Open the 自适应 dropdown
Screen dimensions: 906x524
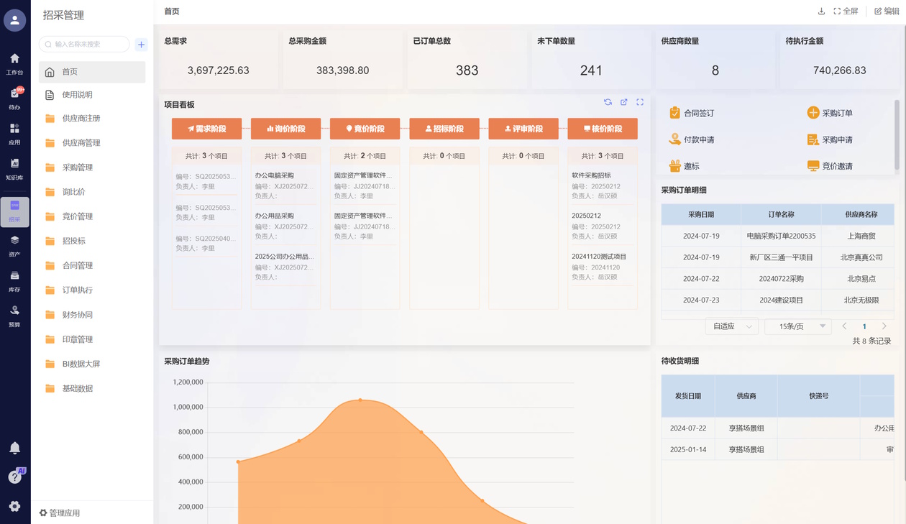point(732,326)
